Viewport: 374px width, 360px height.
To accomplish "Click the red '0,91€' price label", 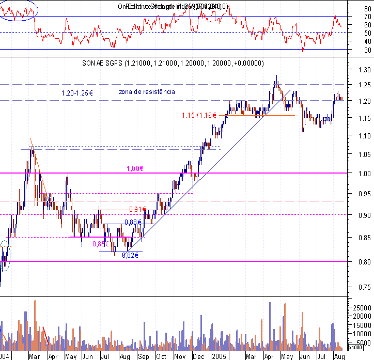I will point(137,209).
